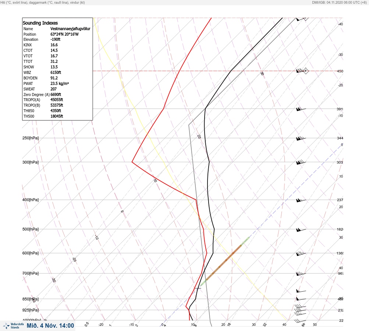
Task: Click the elevation value '-190ft'
Action: pyautogui.click(x=55, y=39)
